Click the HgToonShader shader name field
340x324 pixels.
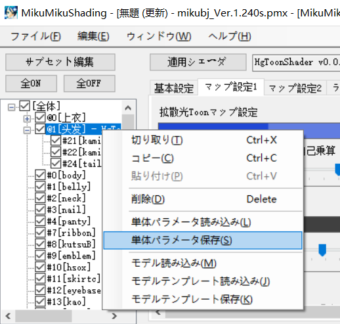tap(296, 62)
